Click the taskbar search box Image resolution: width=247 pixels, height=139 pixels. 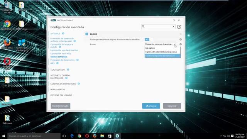34,136
